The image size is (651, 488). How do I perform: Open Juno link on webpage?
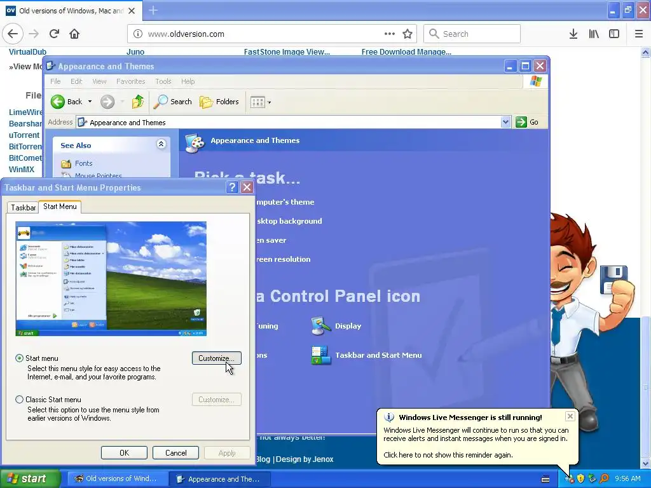click(x=135, y=52)
